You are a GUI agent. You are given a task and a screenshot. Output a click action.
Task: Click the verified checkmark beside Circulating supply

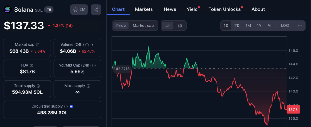coord(71,107)
